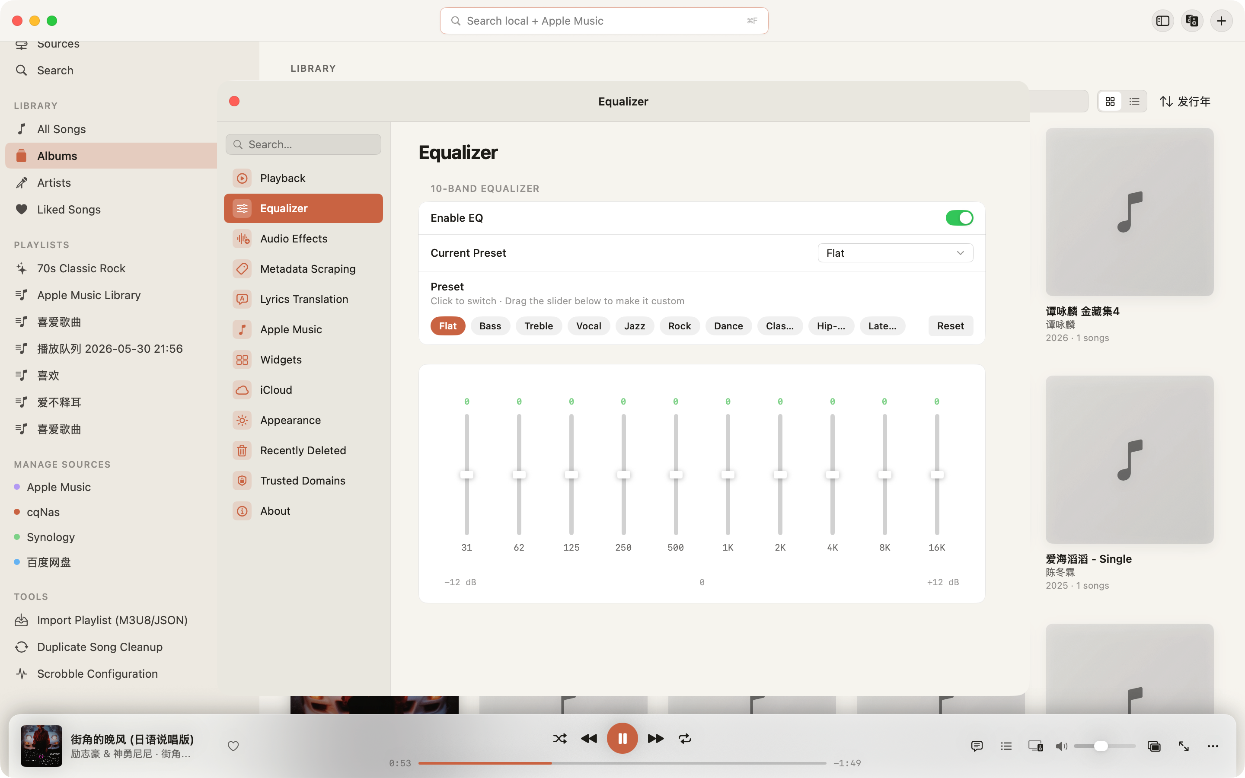
Task: Choose the Late... preset
Action: 882,326
